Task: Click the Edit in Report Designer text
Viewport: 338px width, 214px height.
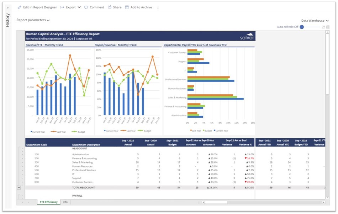Action: pos(40,7)
